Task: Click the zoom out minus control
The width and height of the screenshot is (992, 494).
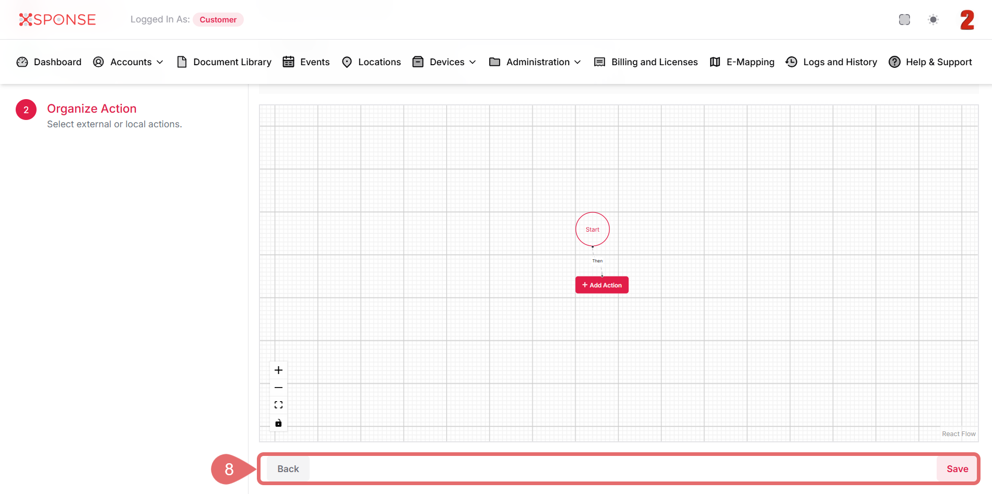Action: (x=278, y=388)
